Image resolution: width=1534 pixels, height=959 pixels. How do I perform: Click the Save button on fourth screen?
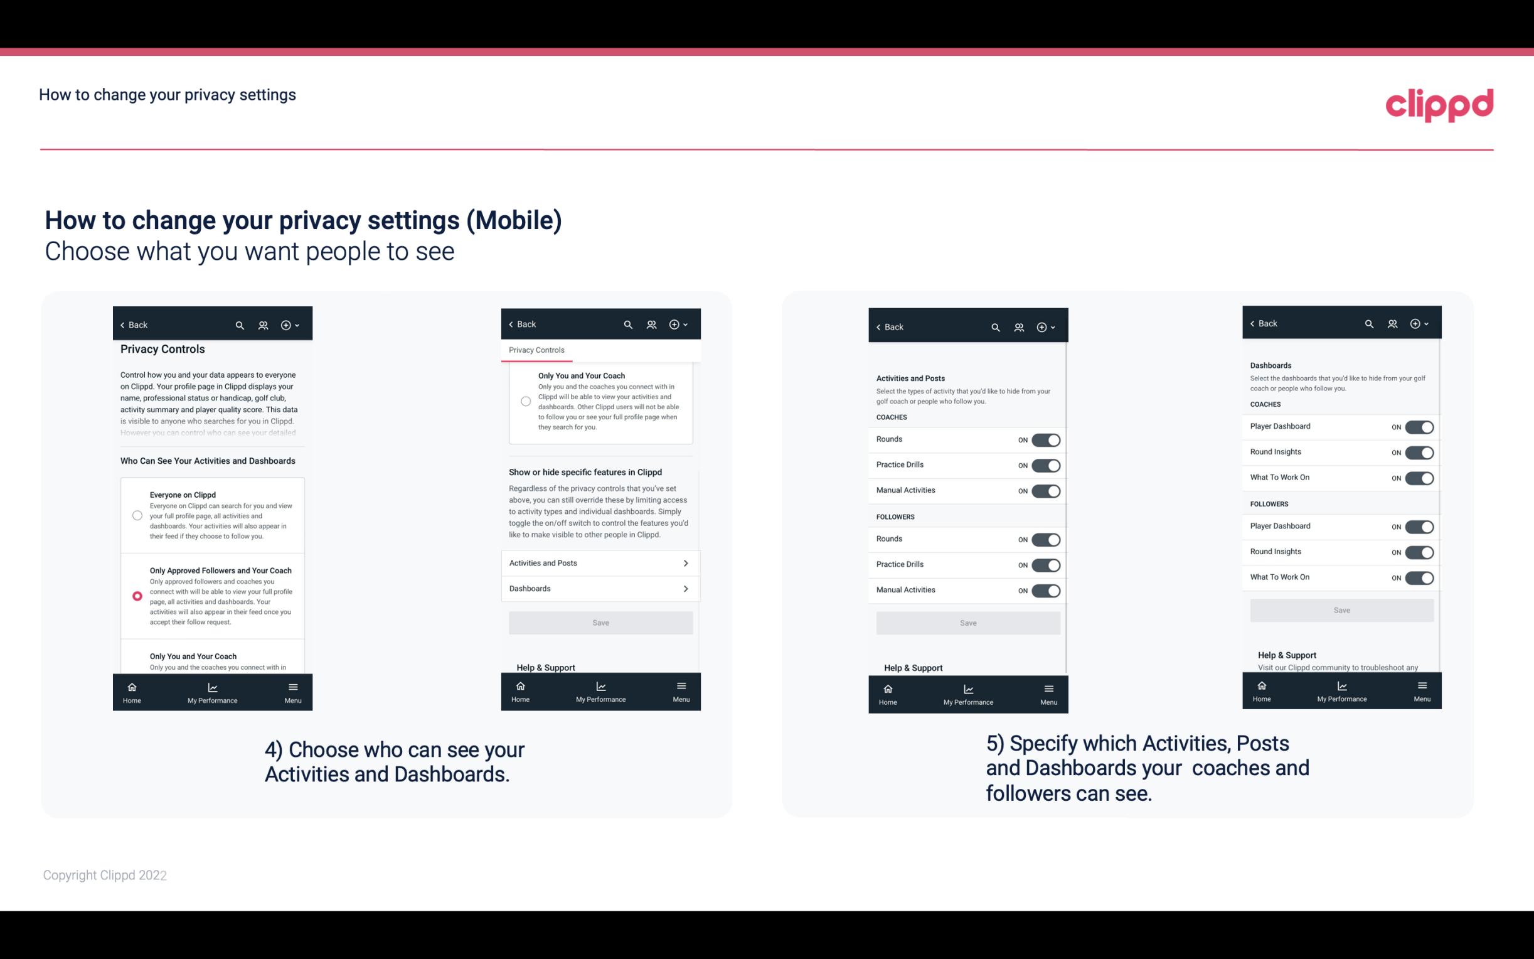[1342, 610]
